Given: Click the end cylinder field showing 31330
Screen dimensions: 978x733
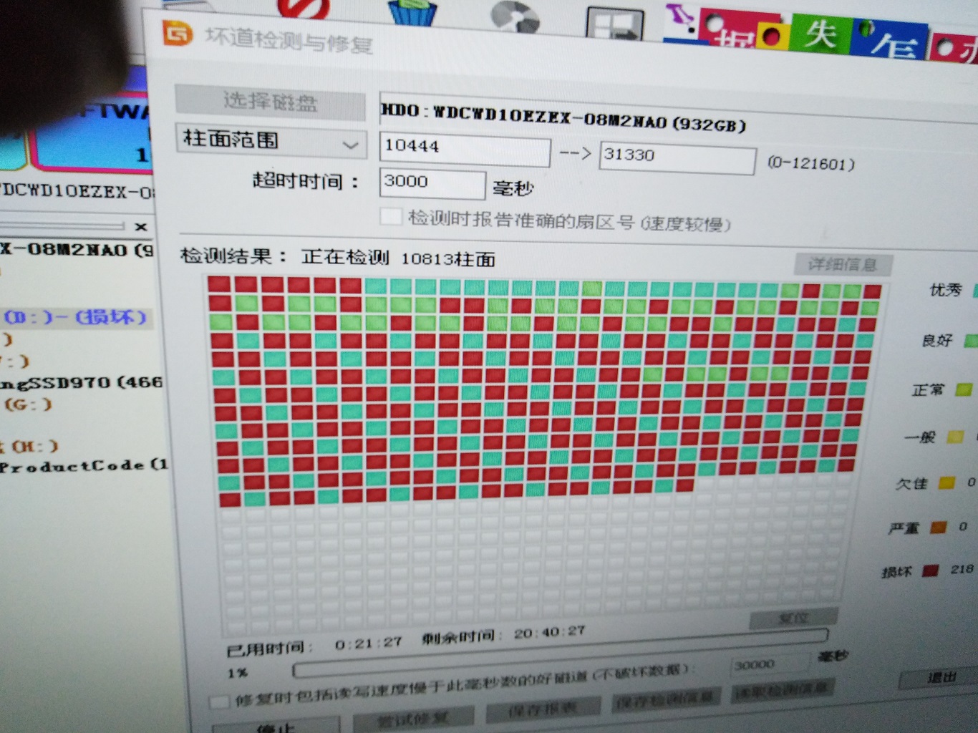Looking at the screenshot, I should (677, 158).
